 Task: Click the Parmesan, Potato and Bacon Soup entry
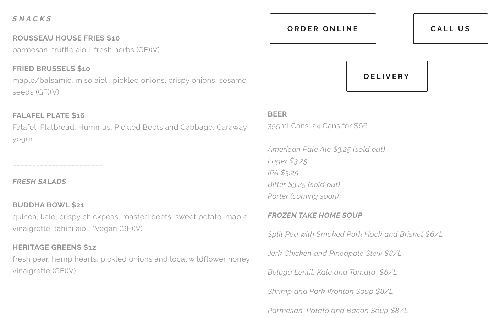pyautogui.click(x=337, y=311)
